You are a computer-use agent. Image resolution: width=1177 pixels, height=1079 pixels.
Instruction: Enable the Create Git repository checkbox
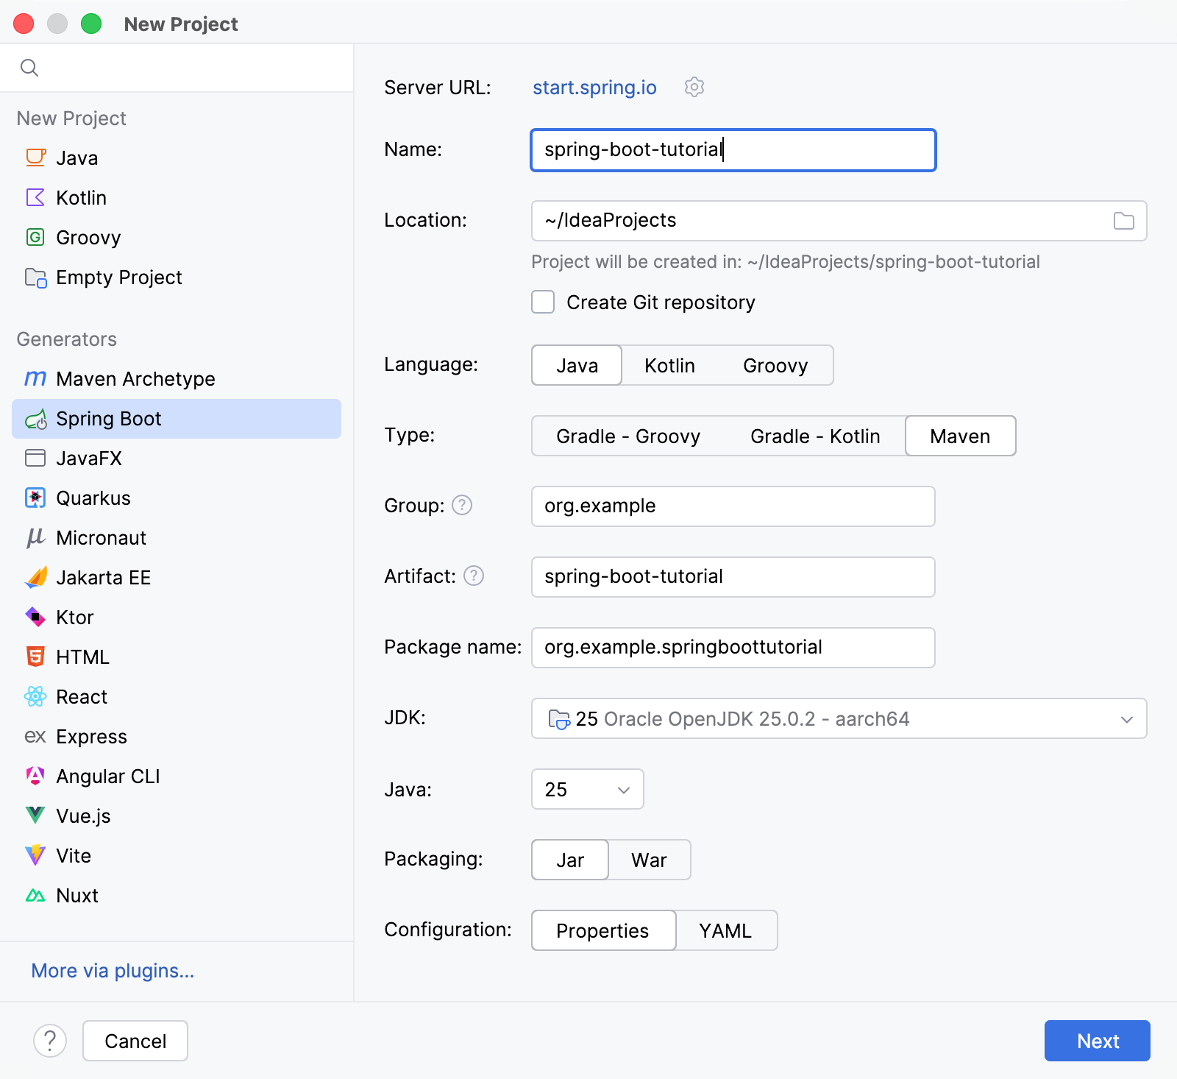(x=543, y=302)
